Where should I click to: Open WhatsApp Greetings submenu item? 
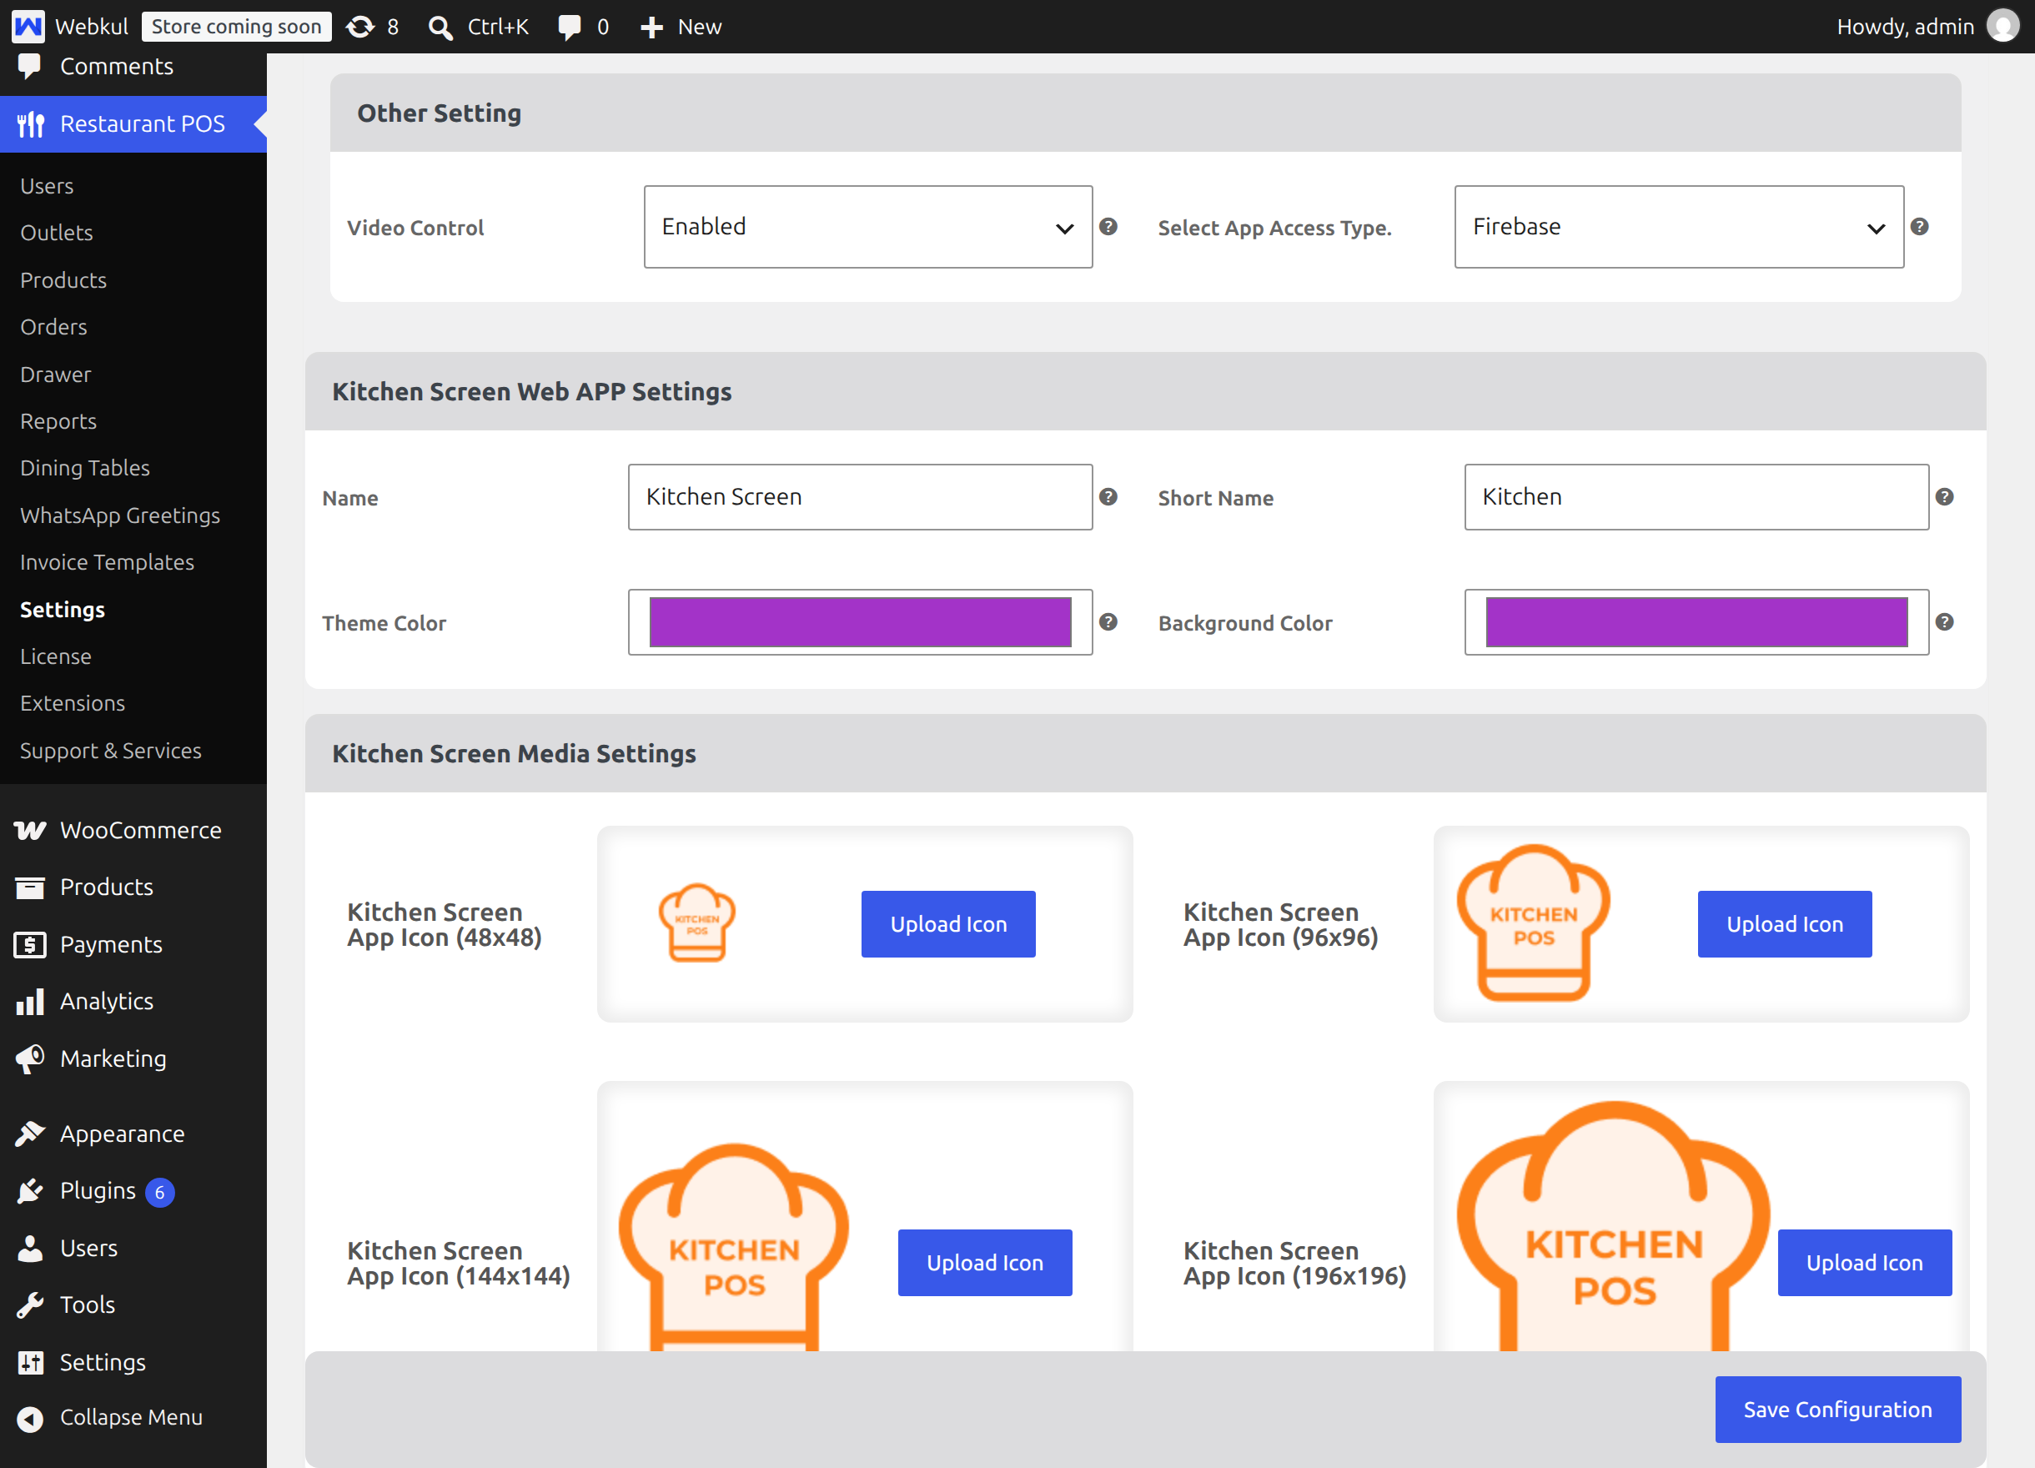tap(120, 515)
